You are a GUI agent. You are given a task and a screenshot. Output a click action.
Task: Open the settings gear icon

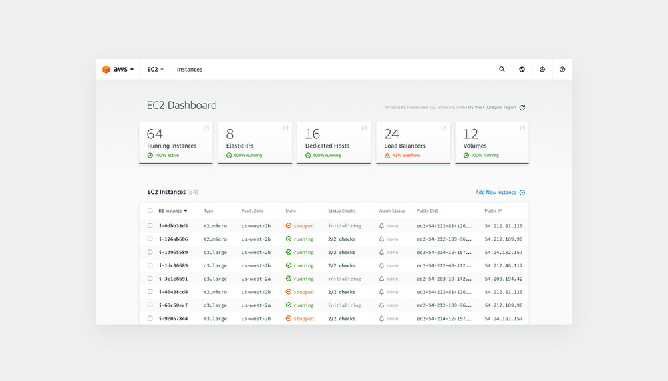(542, 69)
